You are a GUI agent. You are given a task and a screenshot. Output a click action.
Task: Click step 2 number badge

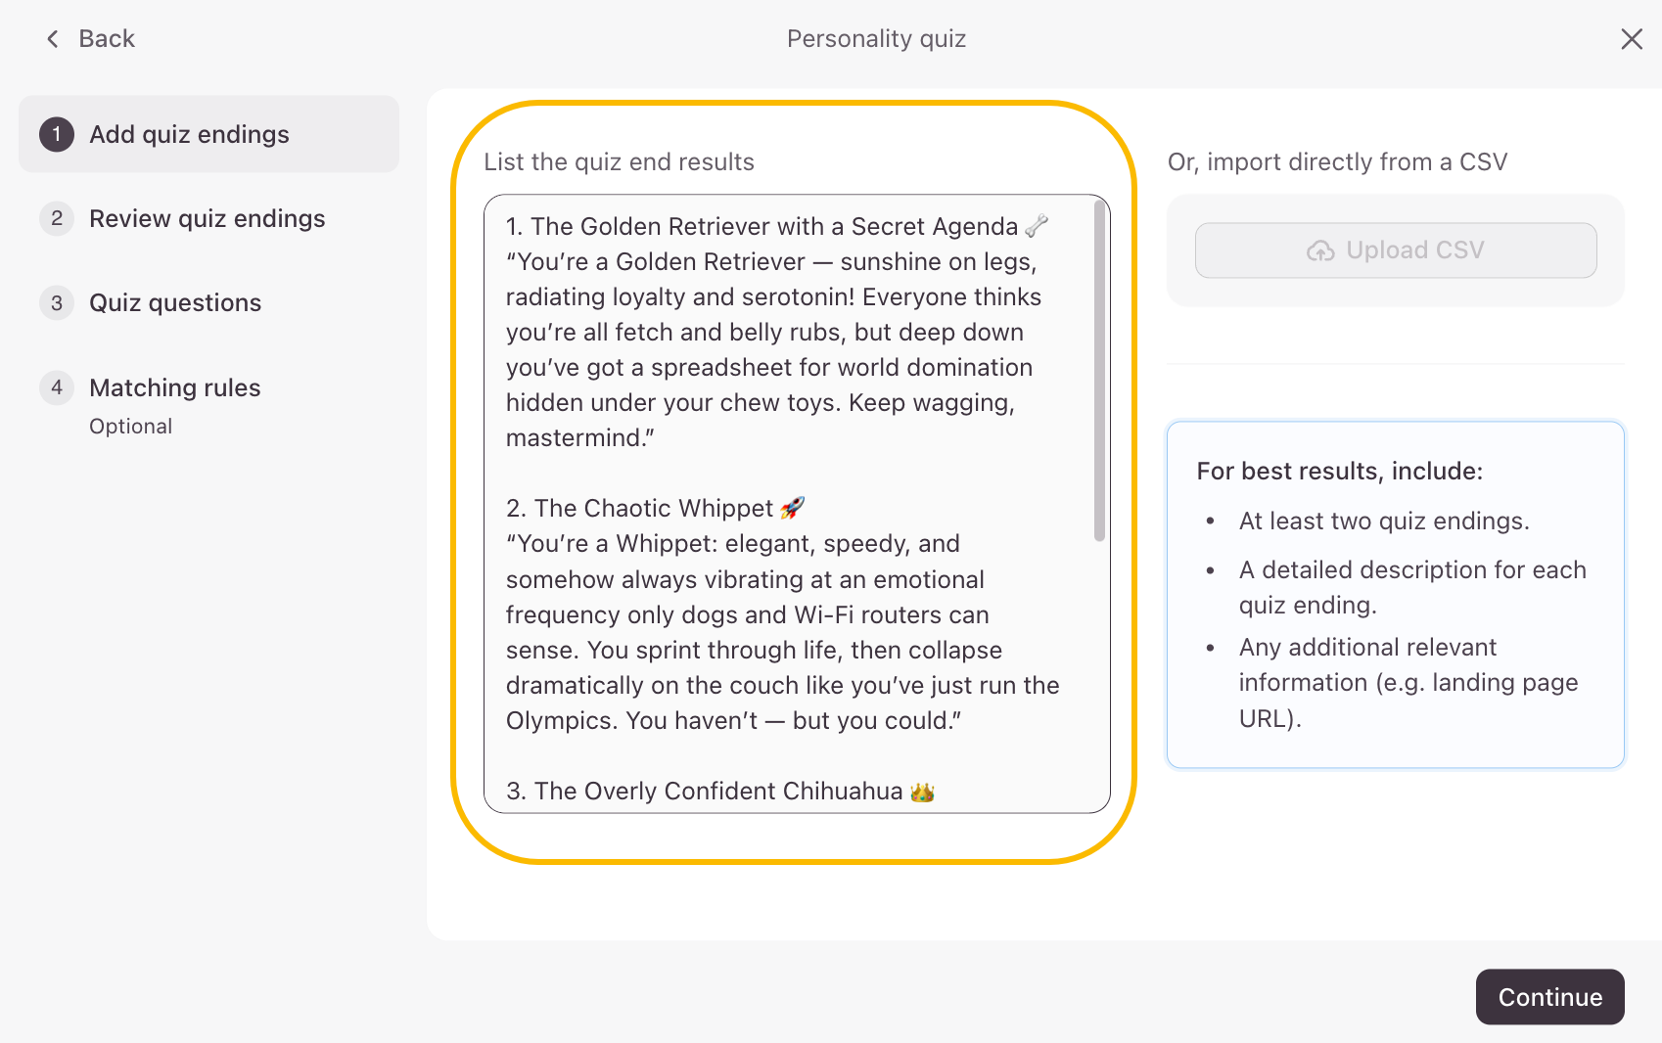point(57,218)
